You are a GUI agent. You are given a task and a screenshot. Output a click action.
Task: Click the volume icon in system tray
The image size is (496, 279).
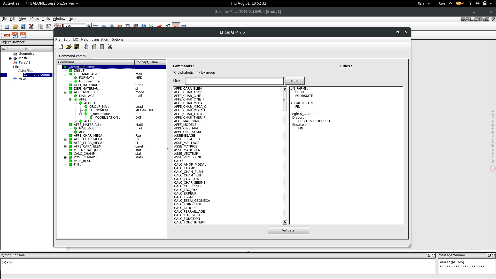pos(477,3)
